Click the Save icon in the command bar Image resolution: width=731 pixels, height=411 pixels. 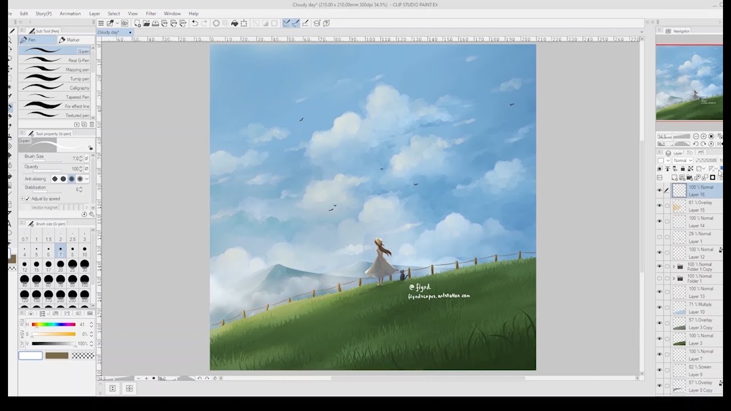click(155, 23)
